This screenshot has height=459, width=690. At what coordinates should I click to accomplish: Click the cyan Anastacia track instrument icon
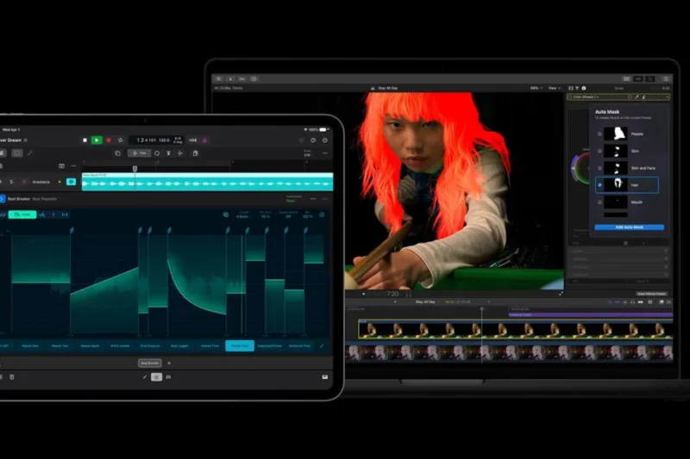tap(71, 182)
